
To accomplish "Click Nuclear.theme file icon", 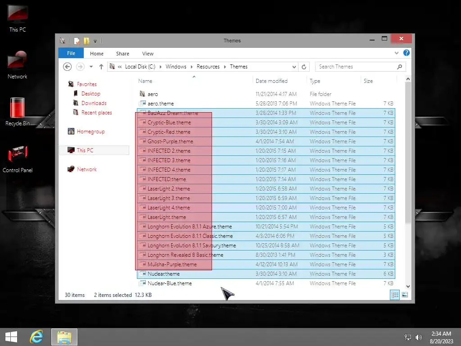I will 143,273.
